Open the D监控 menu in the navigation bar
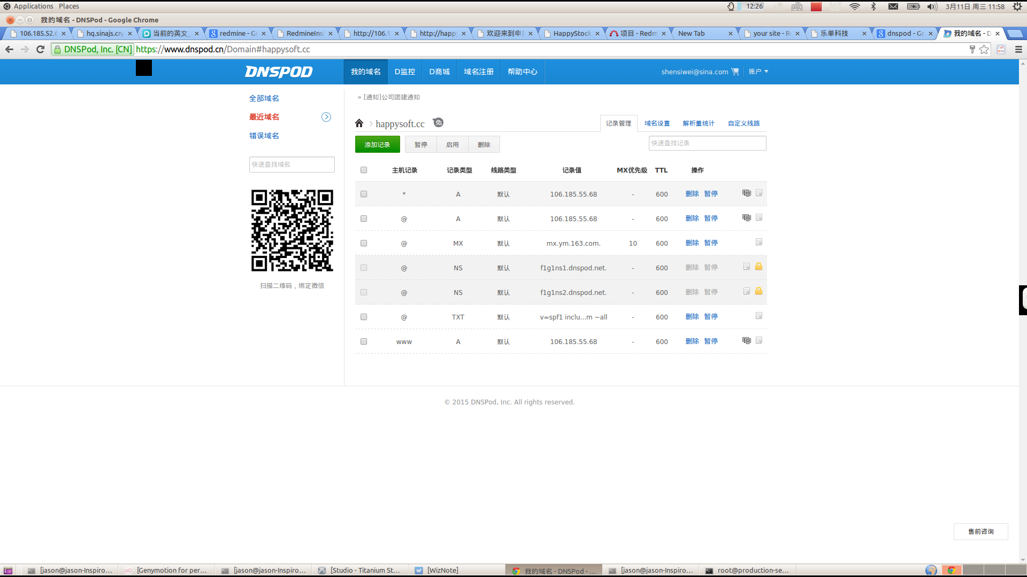Viewport: 1027px width, 577px height. pyautogui.click(x=405, y=71)
